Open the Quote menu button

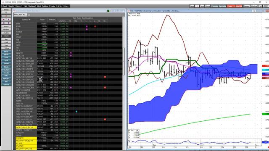coord(11,6)
